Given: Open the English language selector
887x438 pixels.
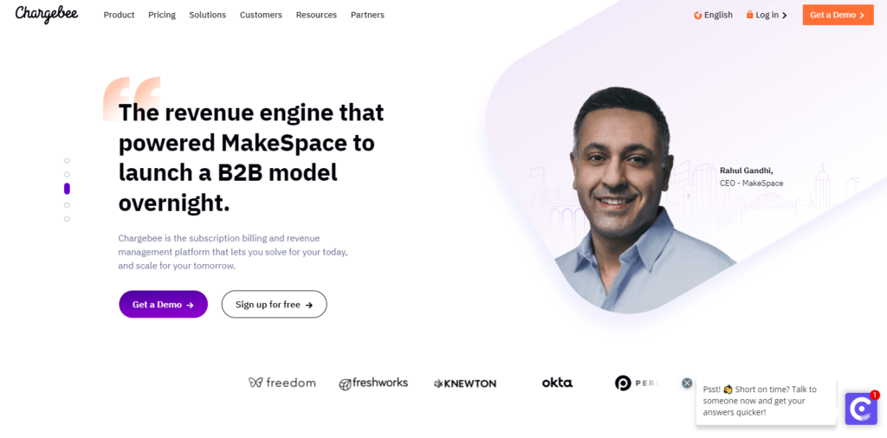Looking at the screenshot, I should point(713,16).
